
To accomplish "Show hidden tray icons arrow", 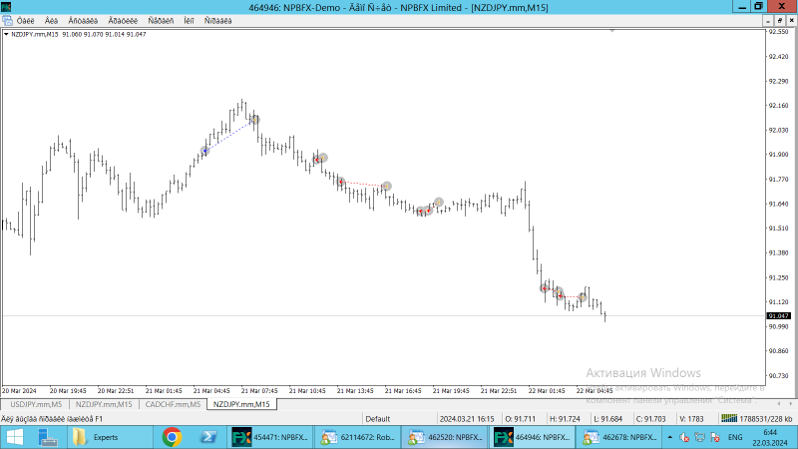I will click(669, 437).
